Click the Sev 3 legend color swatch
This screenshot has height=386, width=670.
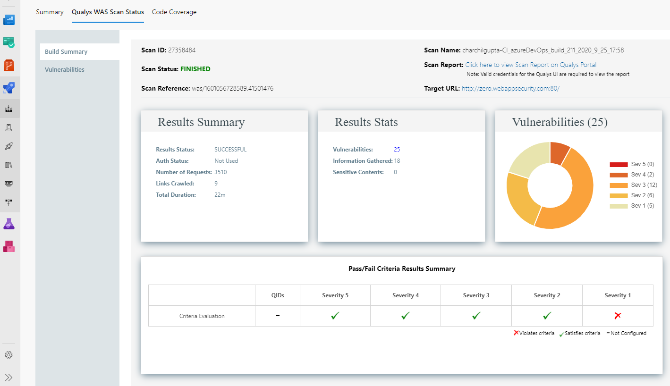click(x=619, y=185)
